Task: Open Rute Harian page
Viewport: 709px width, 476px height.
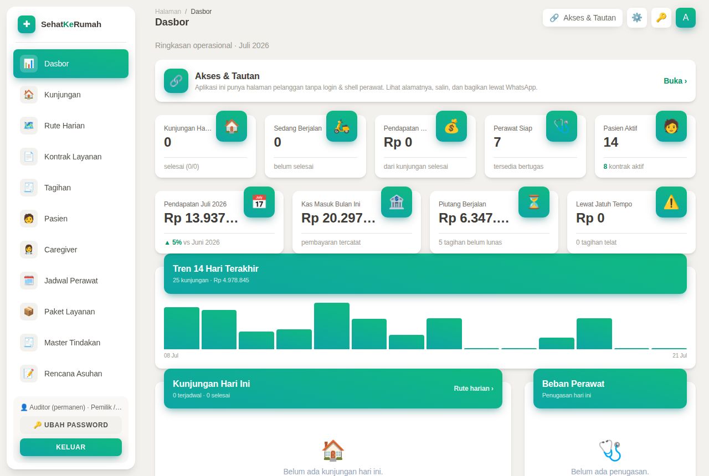Action: click(x=71, y=126)
